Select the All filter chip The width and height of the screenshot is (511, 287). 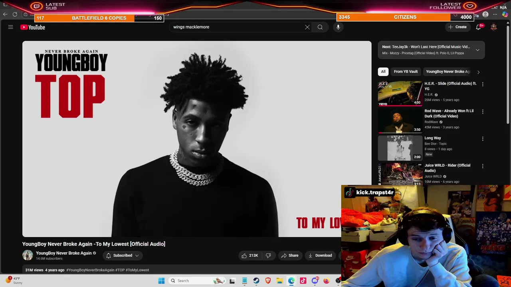383,72
